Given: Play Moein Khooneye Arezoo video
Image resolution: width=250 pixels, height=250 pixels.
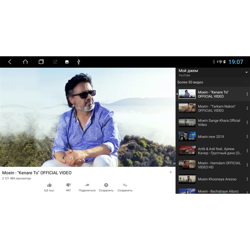Looking at the screenshot, I should (x=213, y=179).
